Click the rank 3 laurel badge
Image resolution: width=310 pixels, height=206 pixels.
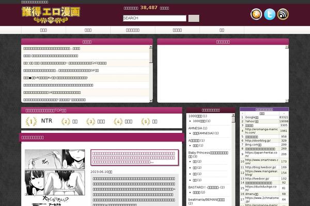[x=91, y=122]
